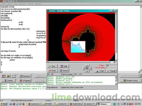Pan the fractal view right arrow
The height and width of the screenshot is (106, 142).
click(91, 68)
